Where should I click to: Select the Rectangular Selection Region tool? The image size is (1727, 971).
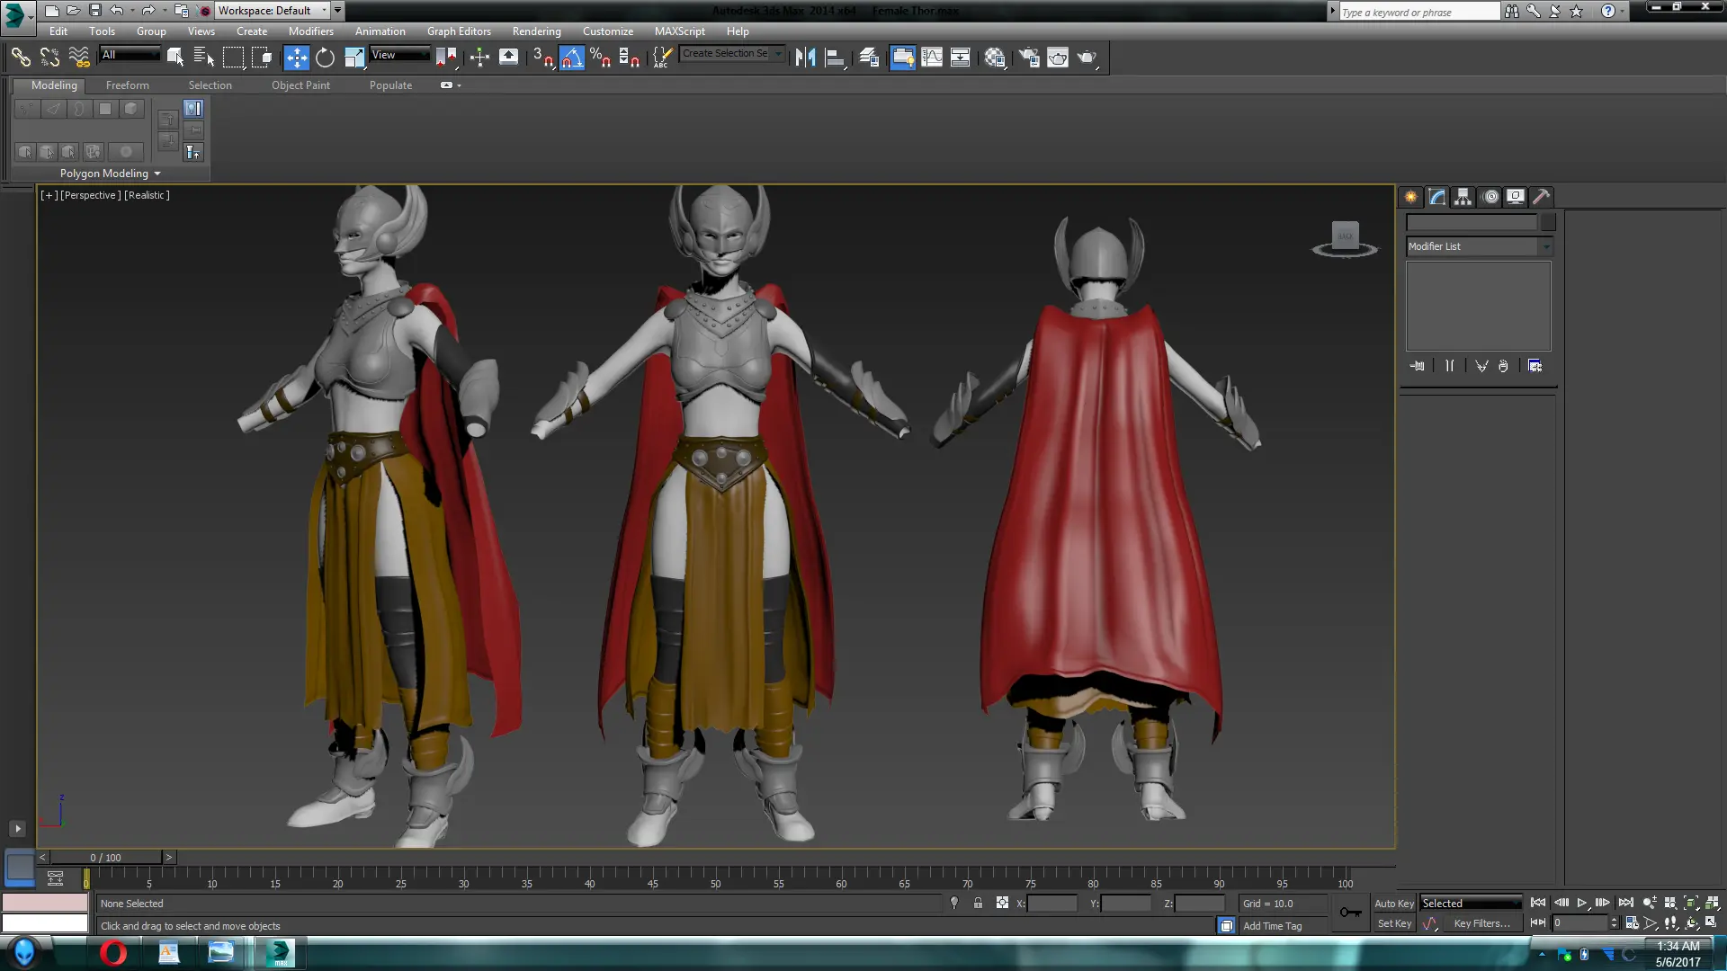click(233, 58)
